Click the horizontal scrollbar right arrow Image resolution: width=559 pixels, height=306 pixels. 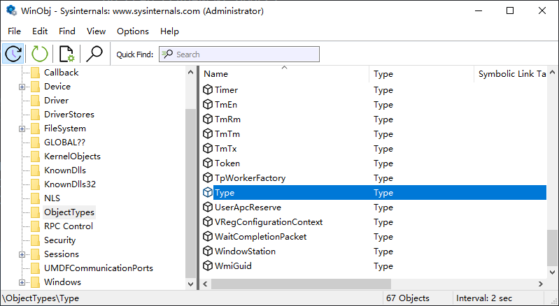pos(541,284)
